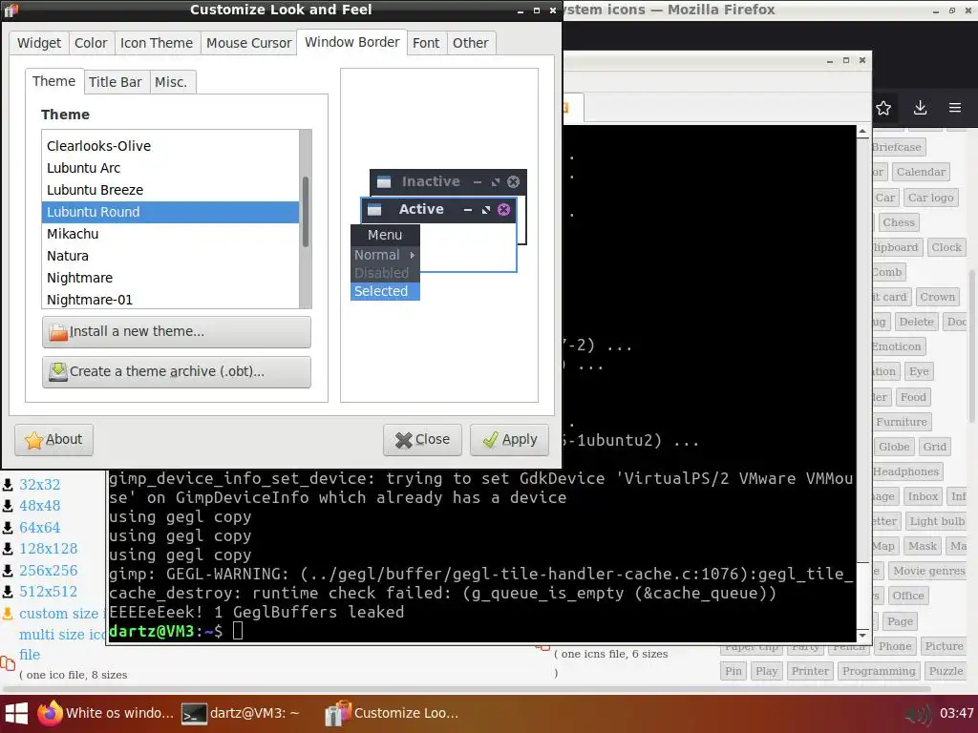Open the Title Bar sub-tab
Screen dimensions: 978x733
click(x=116, y=82)
